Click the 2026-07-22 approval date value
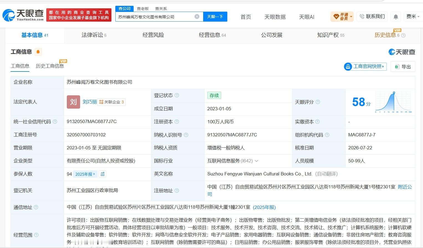Viewport: 423px width, 248px height. 360,148
